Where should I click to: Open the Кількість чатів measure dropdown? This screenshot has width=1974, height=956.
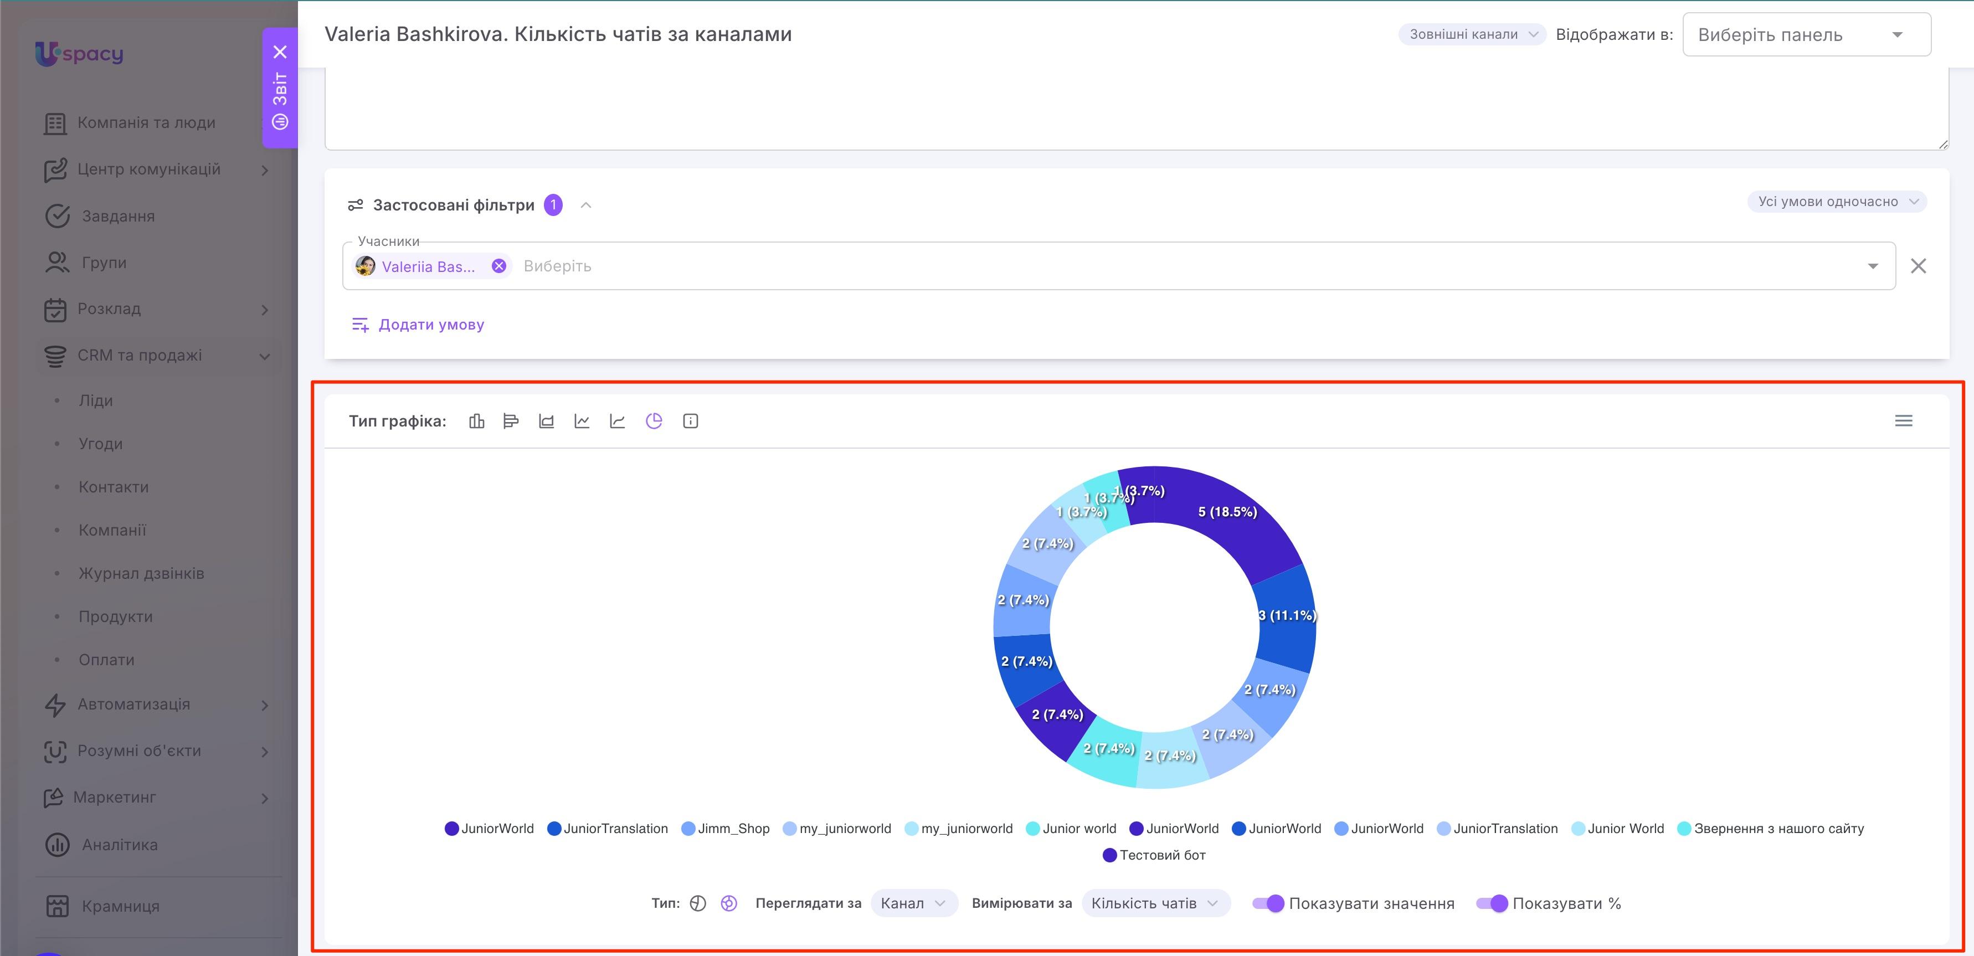click(1155, 903)
